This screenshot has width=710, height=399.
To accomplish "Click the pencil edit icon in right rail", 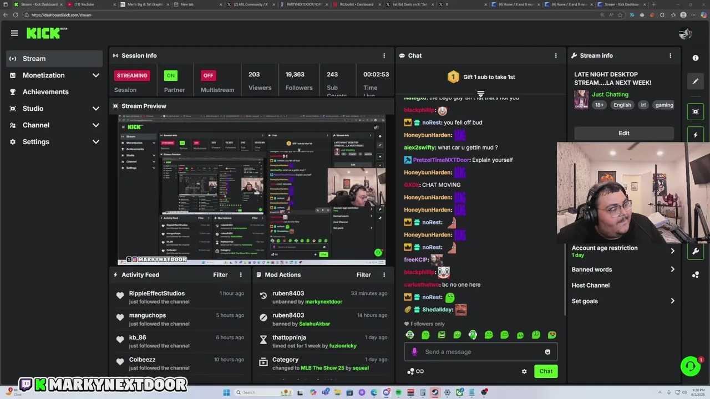I will click(696, 81).
